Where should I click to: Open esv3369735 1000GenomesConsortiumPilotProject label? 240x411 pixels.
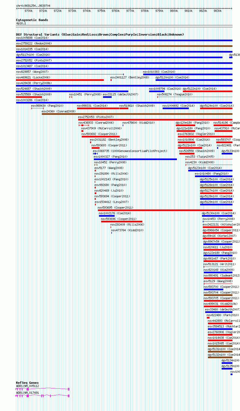[x=130, y=151]
